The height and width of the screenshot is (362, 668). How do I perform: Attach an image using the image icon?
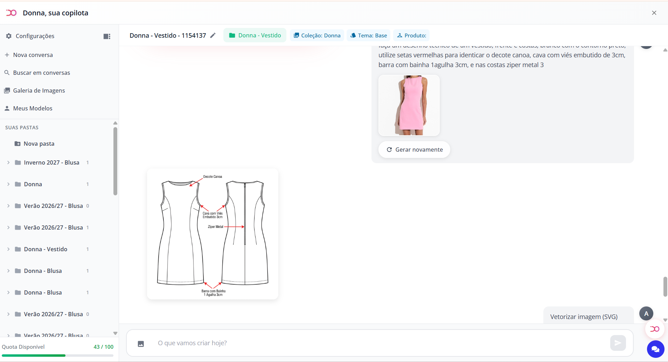click(x=141, y=344)
